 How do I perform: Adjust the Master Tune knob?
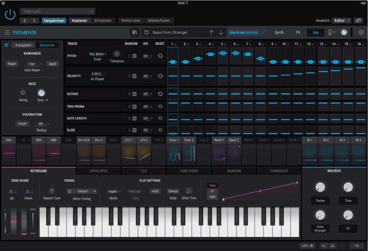(x=52, y=191)
